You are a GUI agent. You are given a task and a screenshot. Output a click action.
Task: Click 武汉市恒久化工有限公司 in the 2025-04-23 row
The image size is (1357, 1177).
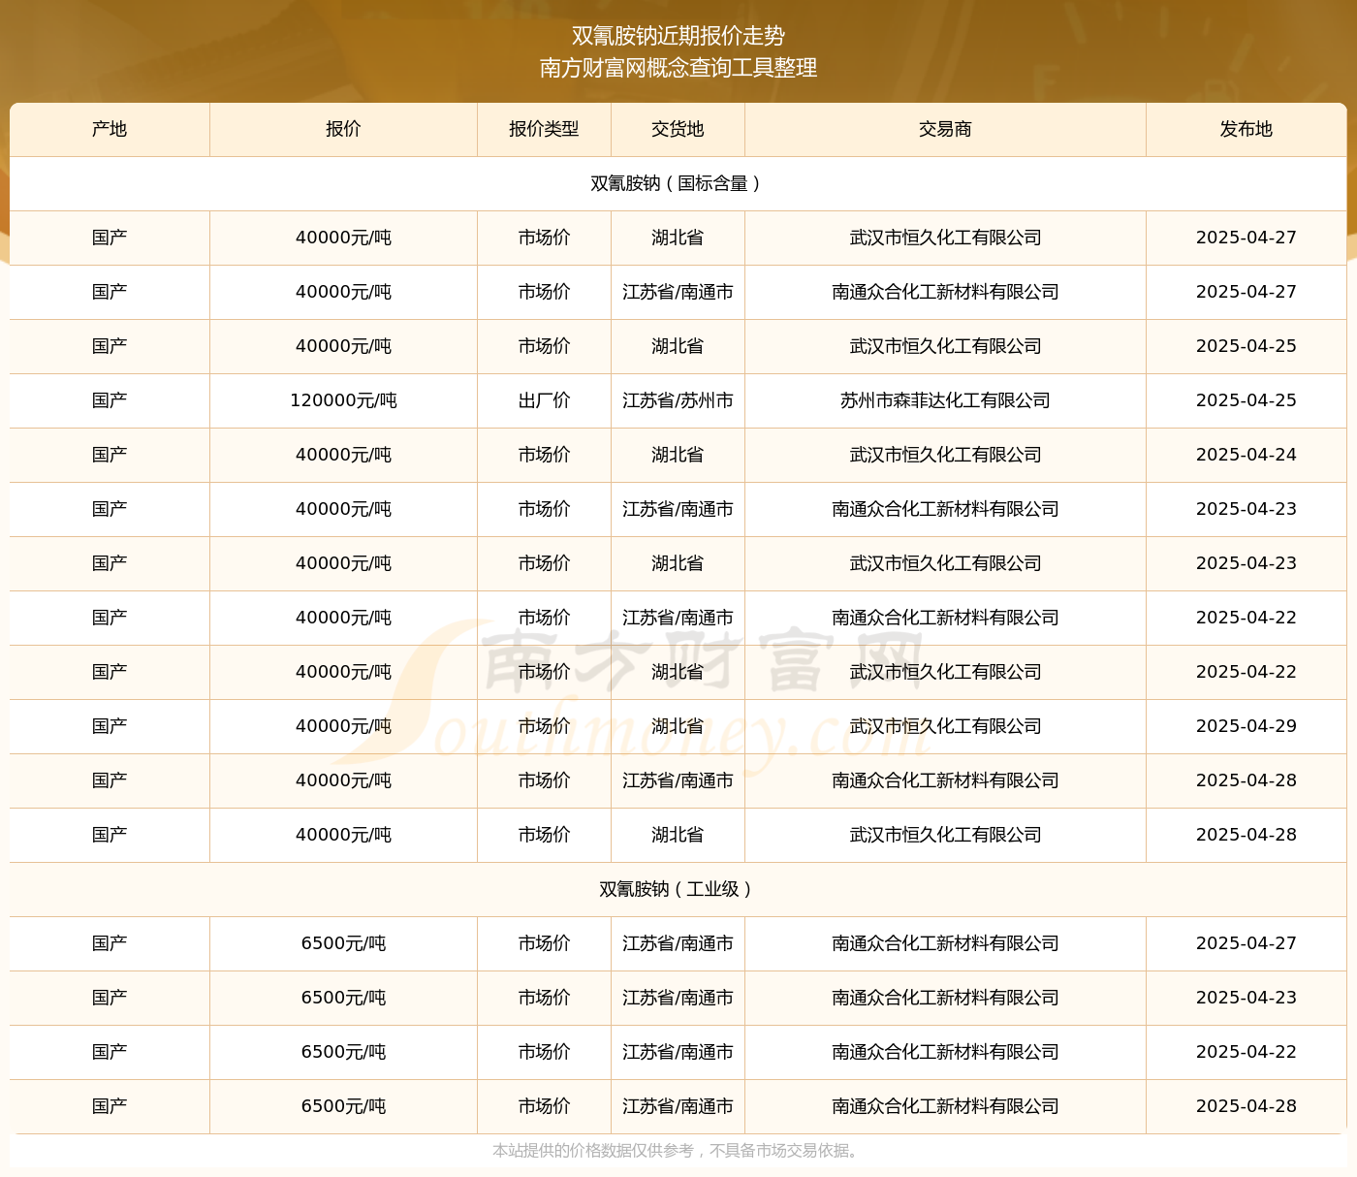tap(945, 563)
